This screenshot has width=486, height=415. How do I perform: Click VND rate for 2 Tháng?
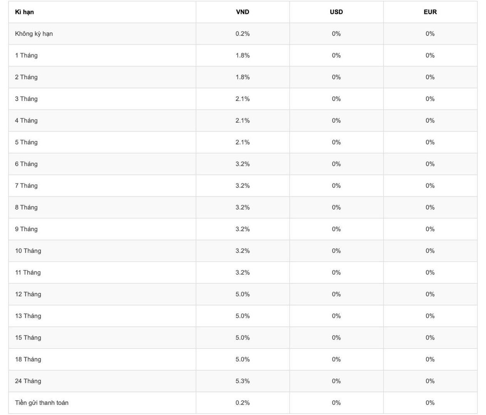[243, 77]
